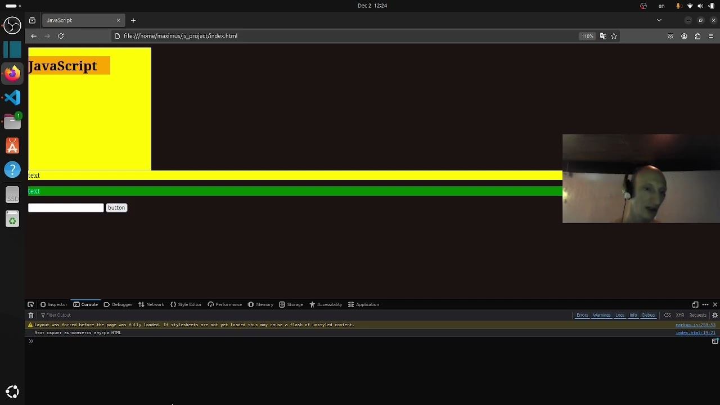Open Ubuntu App Center from the dock

tap(12, 146)
